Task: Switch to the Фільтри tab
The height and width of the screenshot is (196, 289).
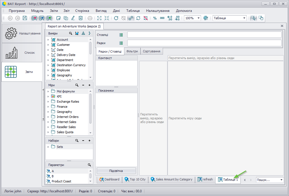Action: [x=132, y=51]
